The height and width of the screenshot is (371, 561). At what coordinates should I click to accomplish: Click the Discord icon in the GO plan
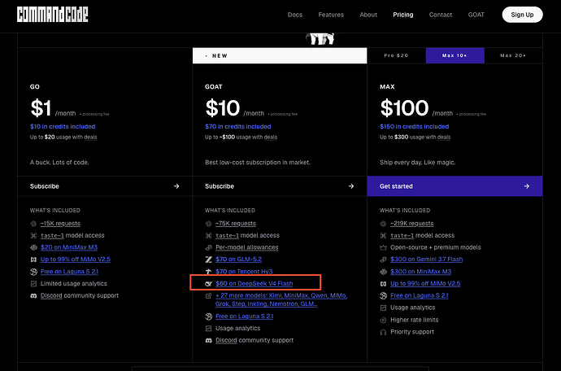coord(33,296)
